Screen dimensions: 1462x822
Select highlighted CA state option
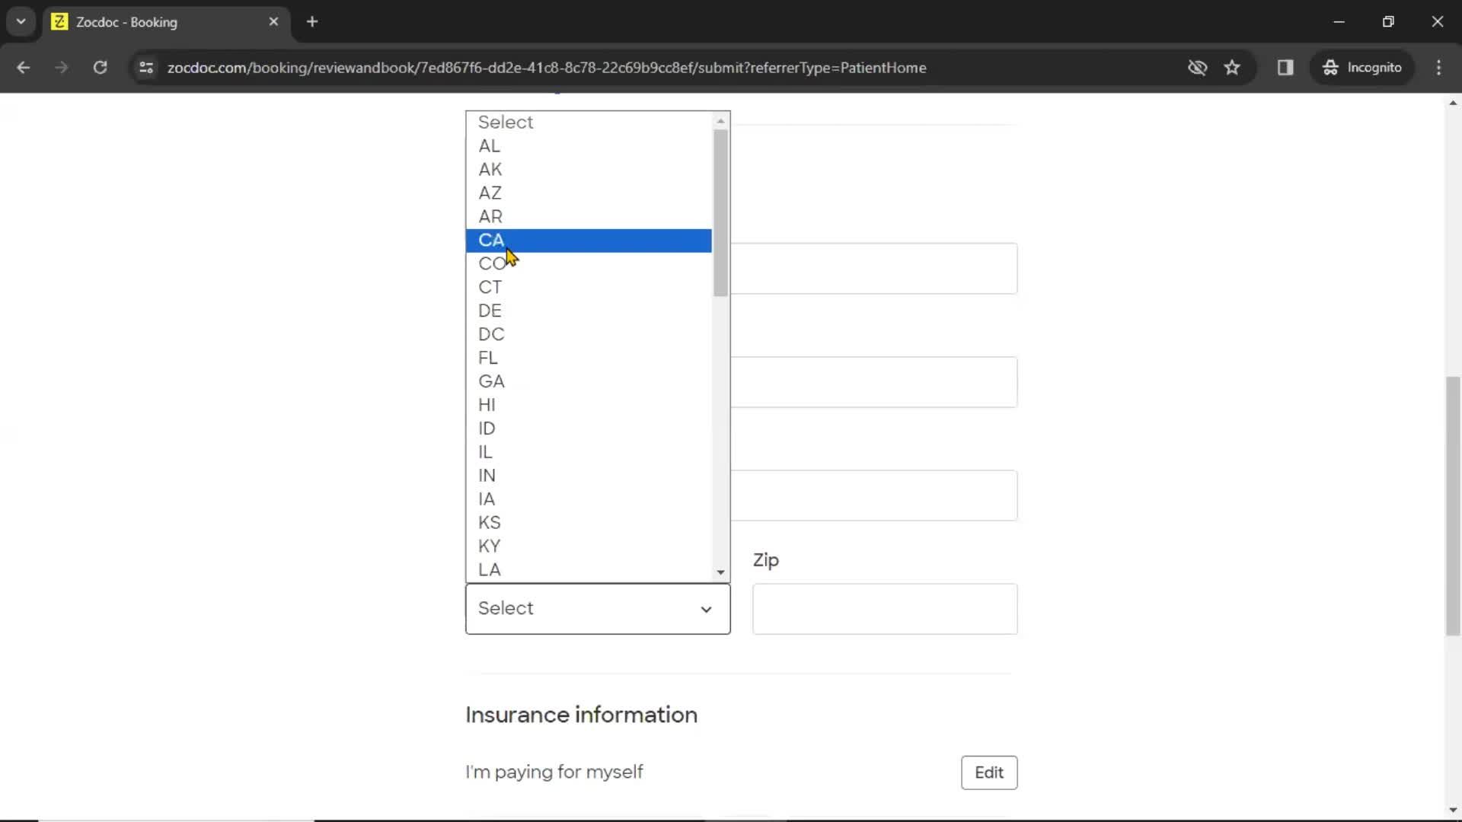(x=589, y=241)
